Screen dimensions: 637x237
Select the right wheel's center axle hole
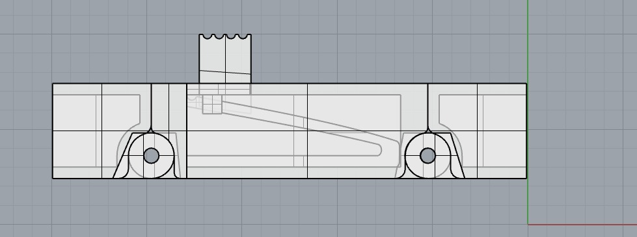pos(427,156)
